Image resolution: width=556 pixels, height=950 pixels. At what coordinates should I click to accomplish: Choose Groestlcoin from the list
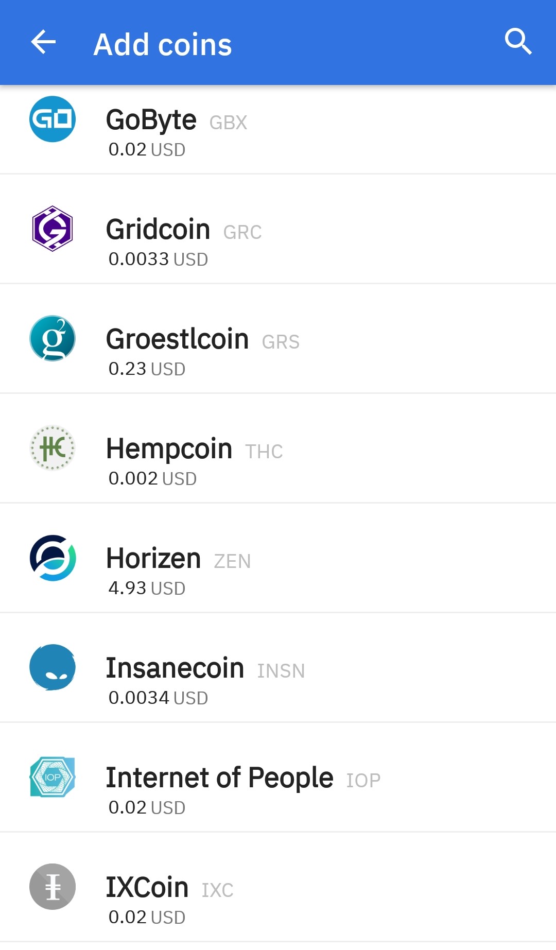(x=177, y=339)
